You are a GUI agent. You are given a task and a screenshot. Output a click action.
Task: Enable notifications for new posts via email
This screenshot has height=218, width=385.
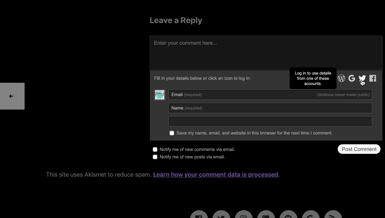pos(155,157)
